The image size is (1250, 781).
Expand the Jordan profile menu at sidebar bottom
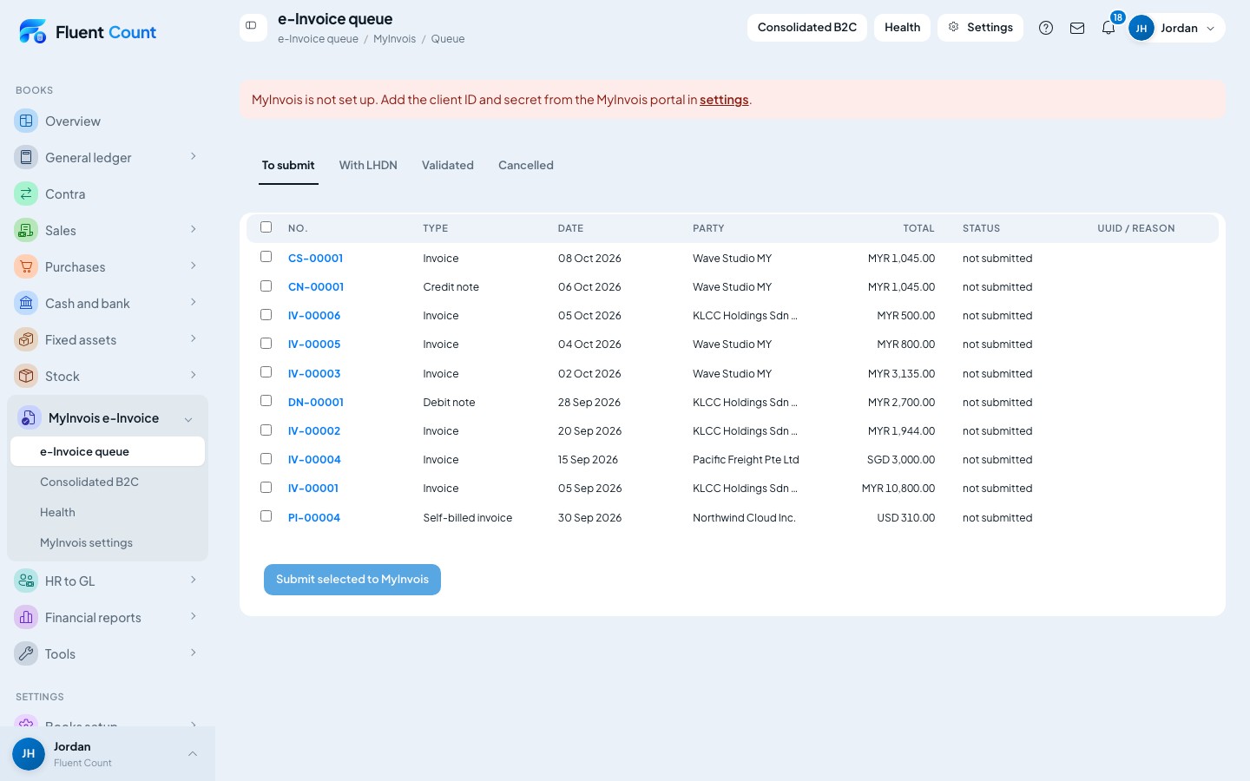pyautogui.click(x=193, y=753)
